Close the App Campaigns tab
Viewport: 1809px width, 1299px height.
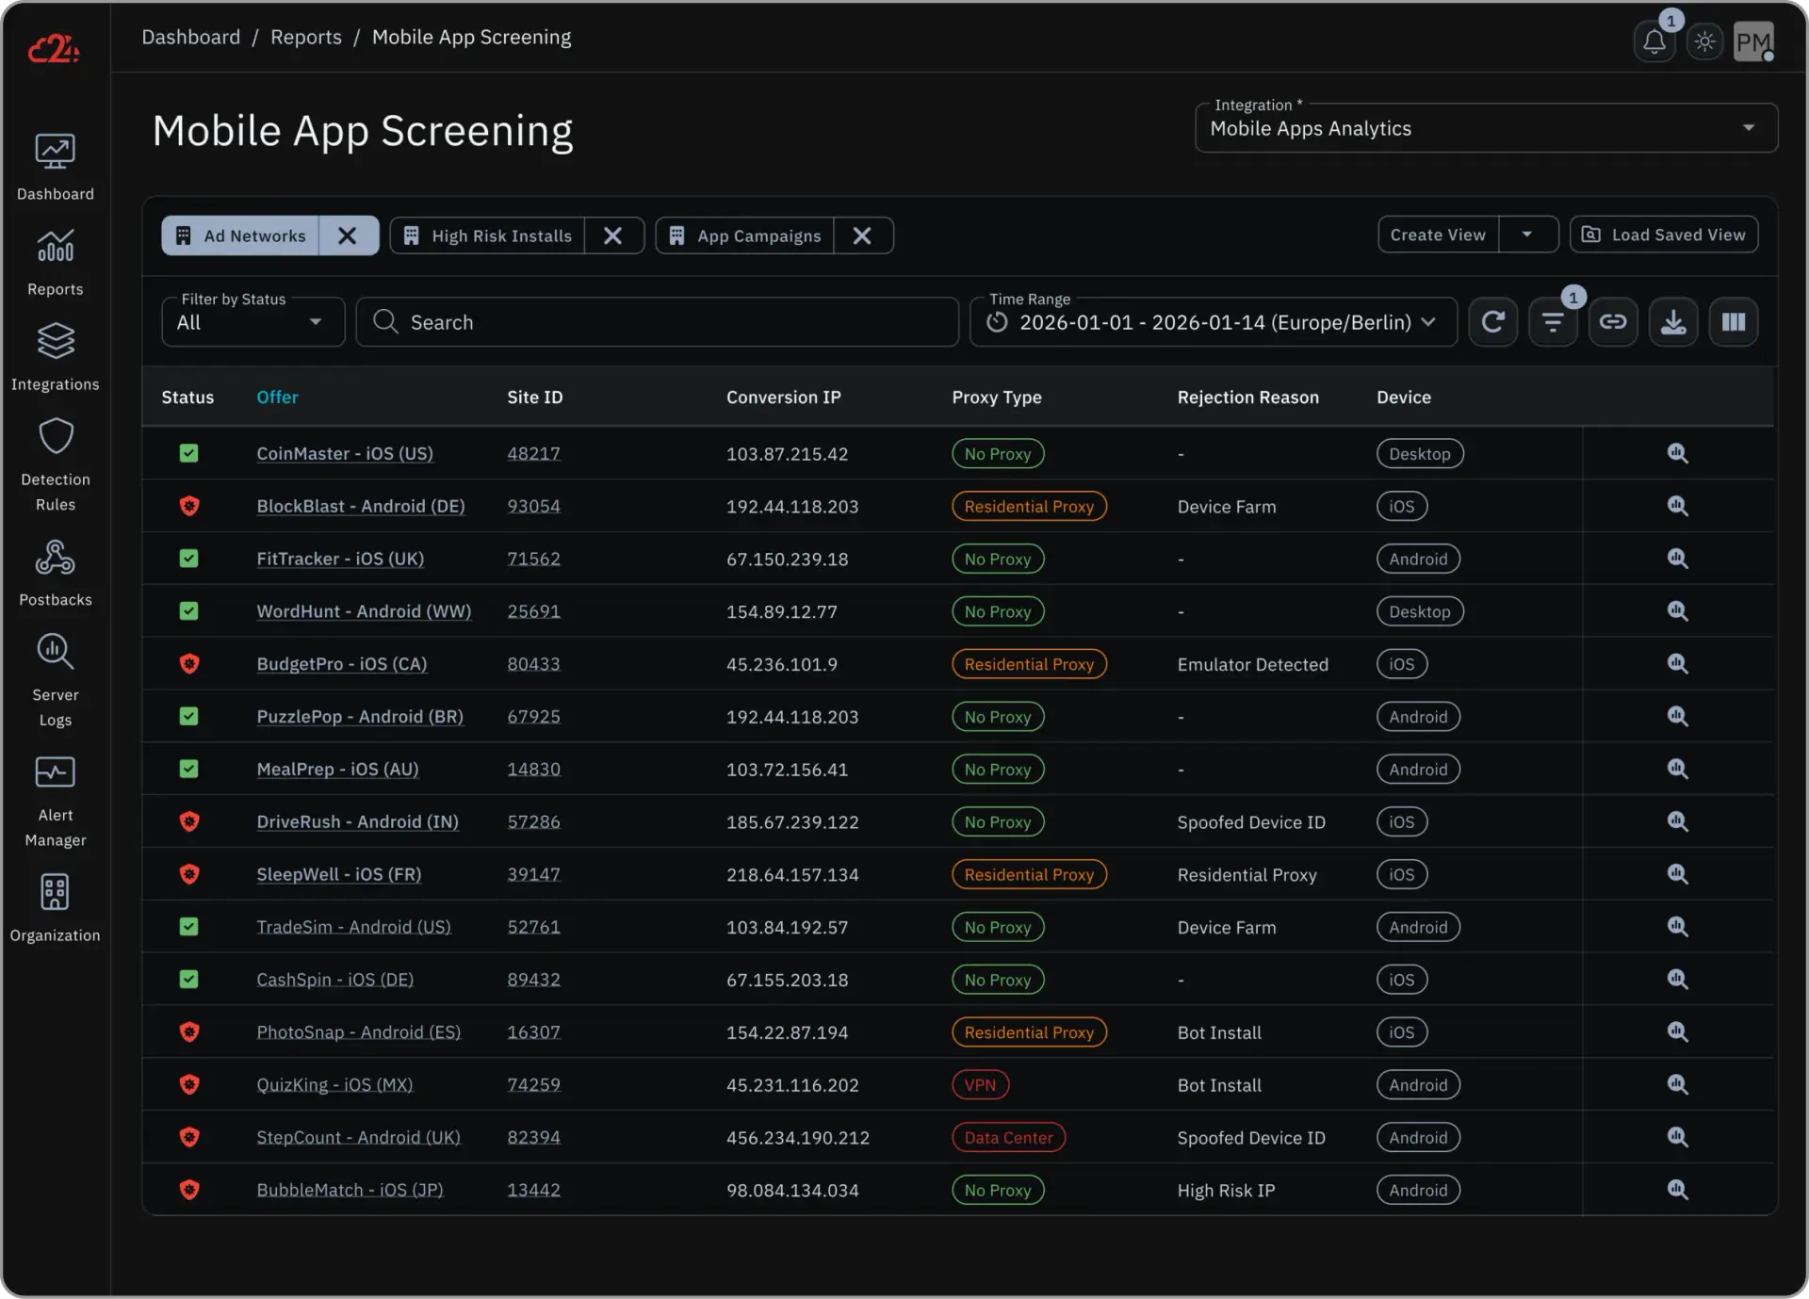click(x=861, y=235)
